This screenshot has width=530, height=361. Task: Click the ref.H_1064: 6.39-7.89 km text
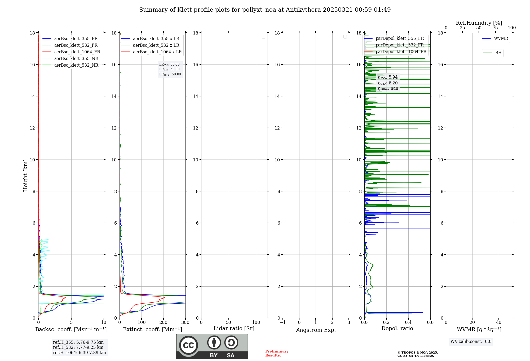pos(79,353)
